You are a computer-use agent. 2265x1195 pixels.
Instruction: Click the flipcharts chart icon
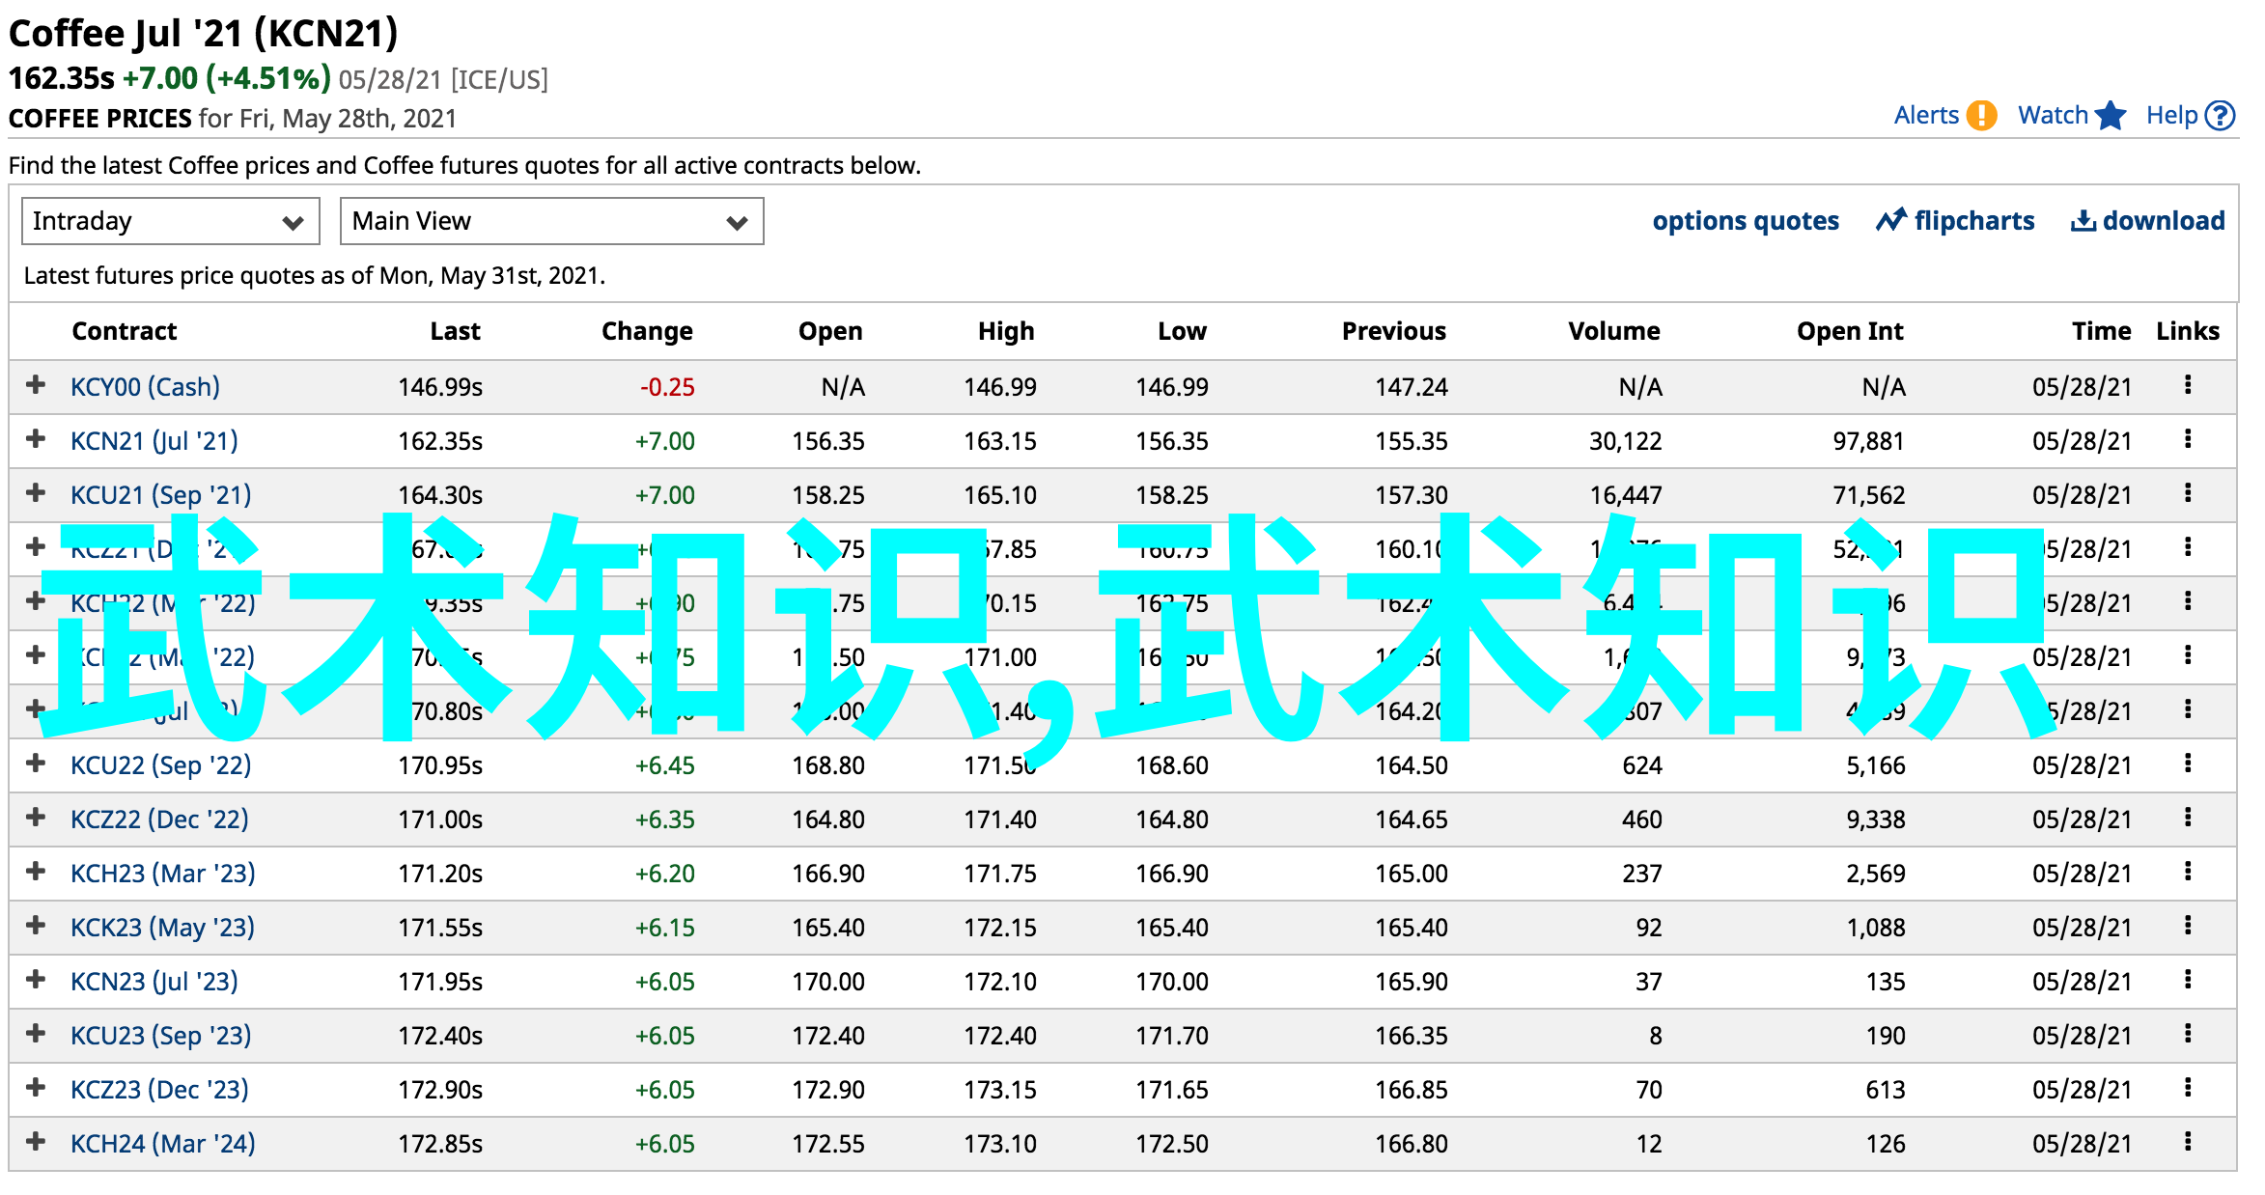tap(1891, 220)
